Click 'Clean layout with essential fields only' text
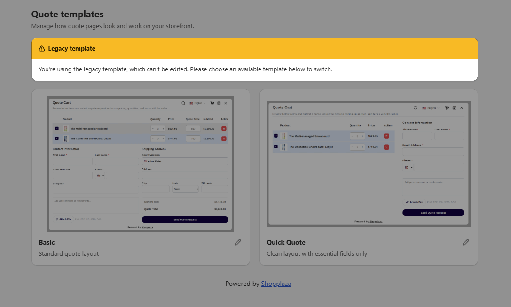The height and width of the screenshot is (307, 511). 317,253
